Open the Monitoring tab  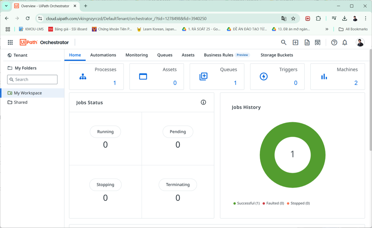(x=137, y=55)
